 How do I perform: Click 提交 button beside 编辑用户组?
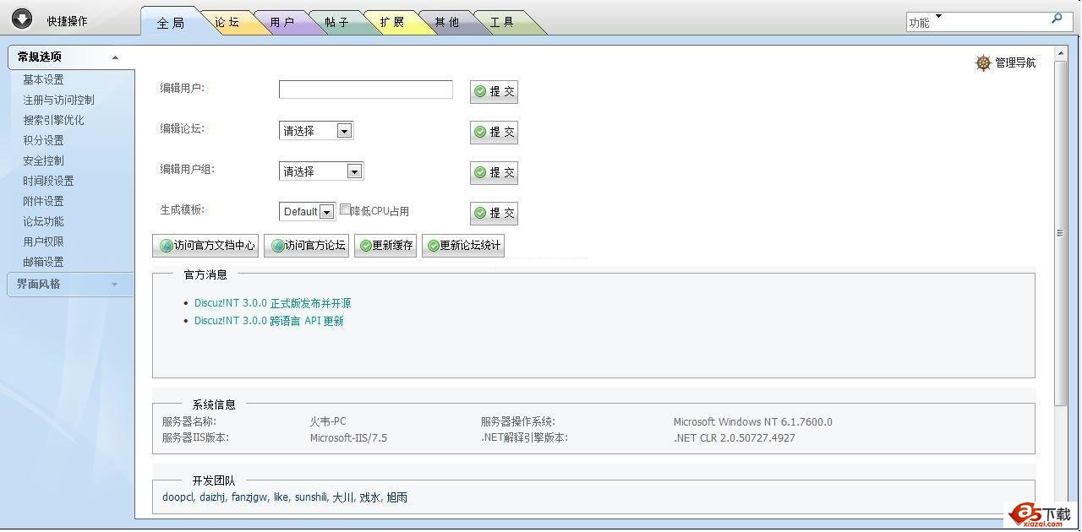tap(494, 172)
